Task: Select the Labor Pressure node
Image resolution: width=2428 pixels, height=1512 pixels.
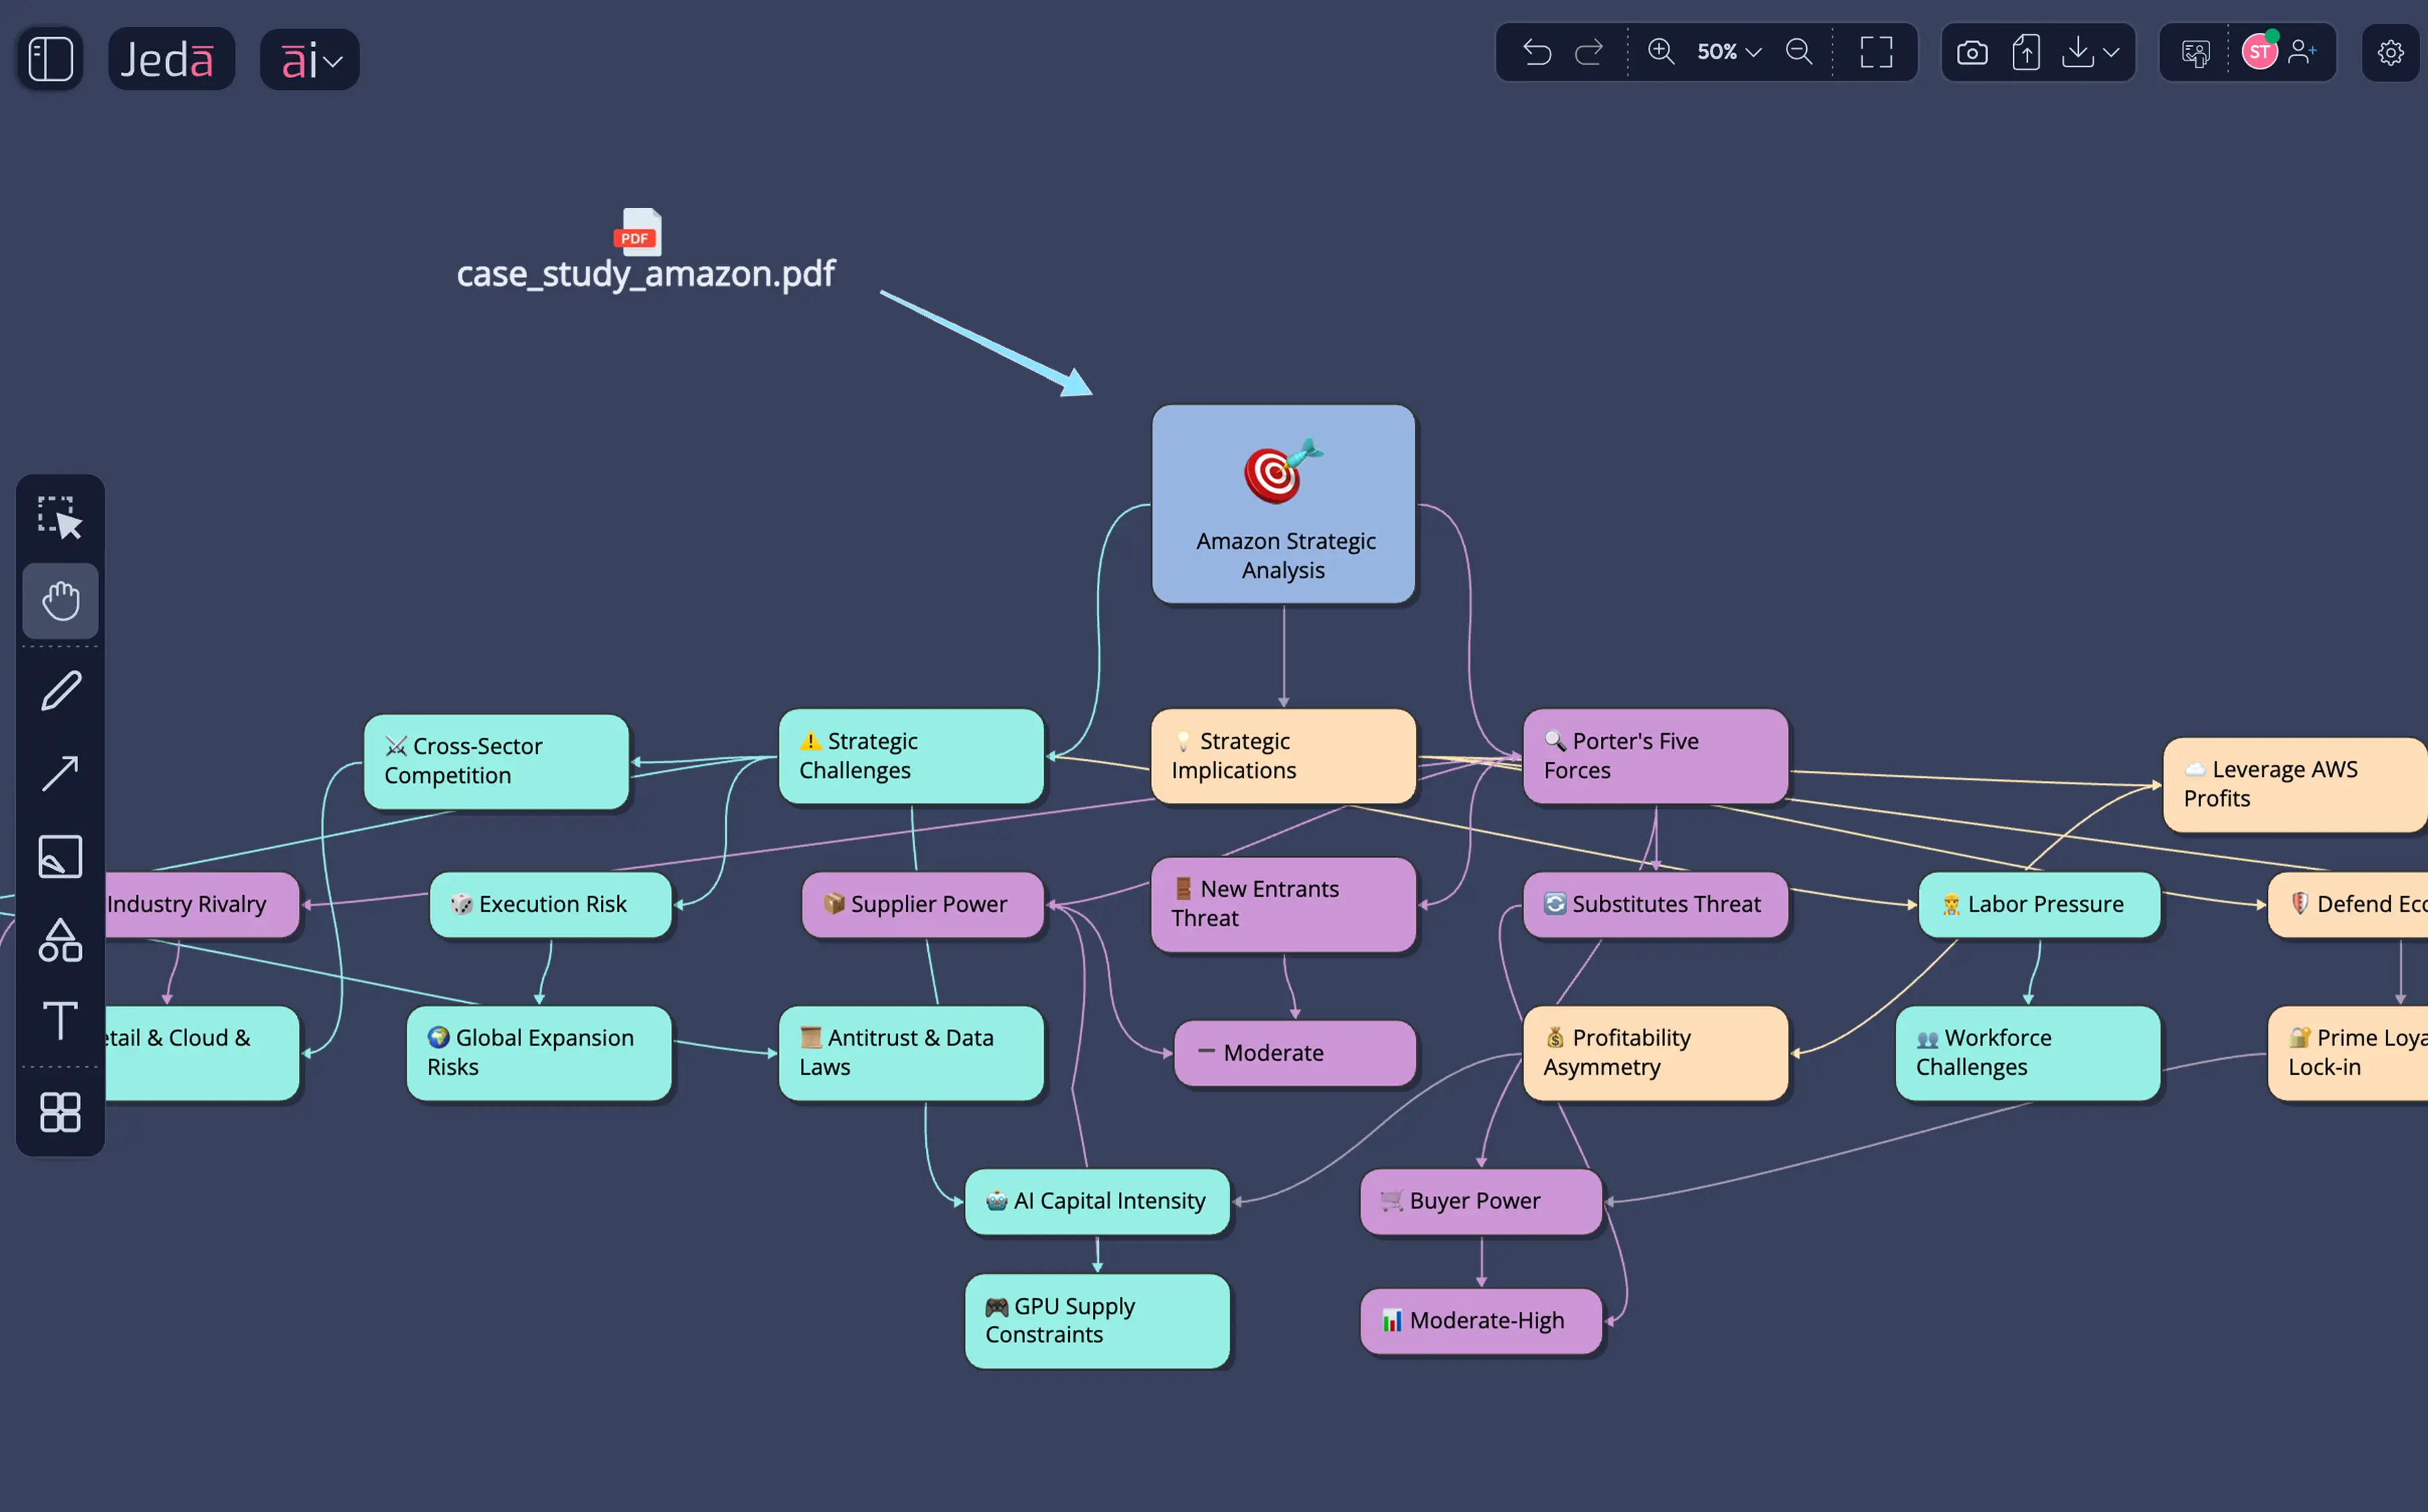Action: click(2039, 904)
